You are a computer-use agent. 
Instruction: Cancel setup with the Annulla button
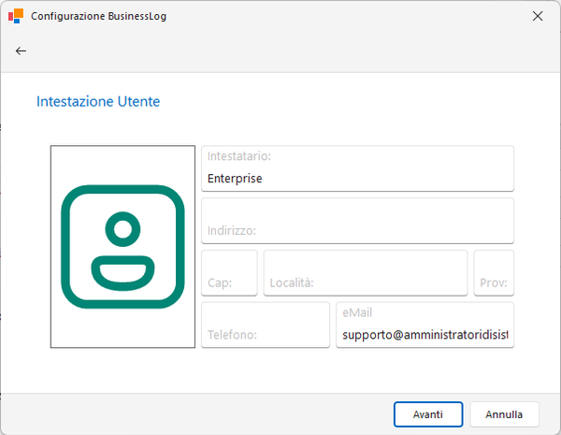[504, 414]
